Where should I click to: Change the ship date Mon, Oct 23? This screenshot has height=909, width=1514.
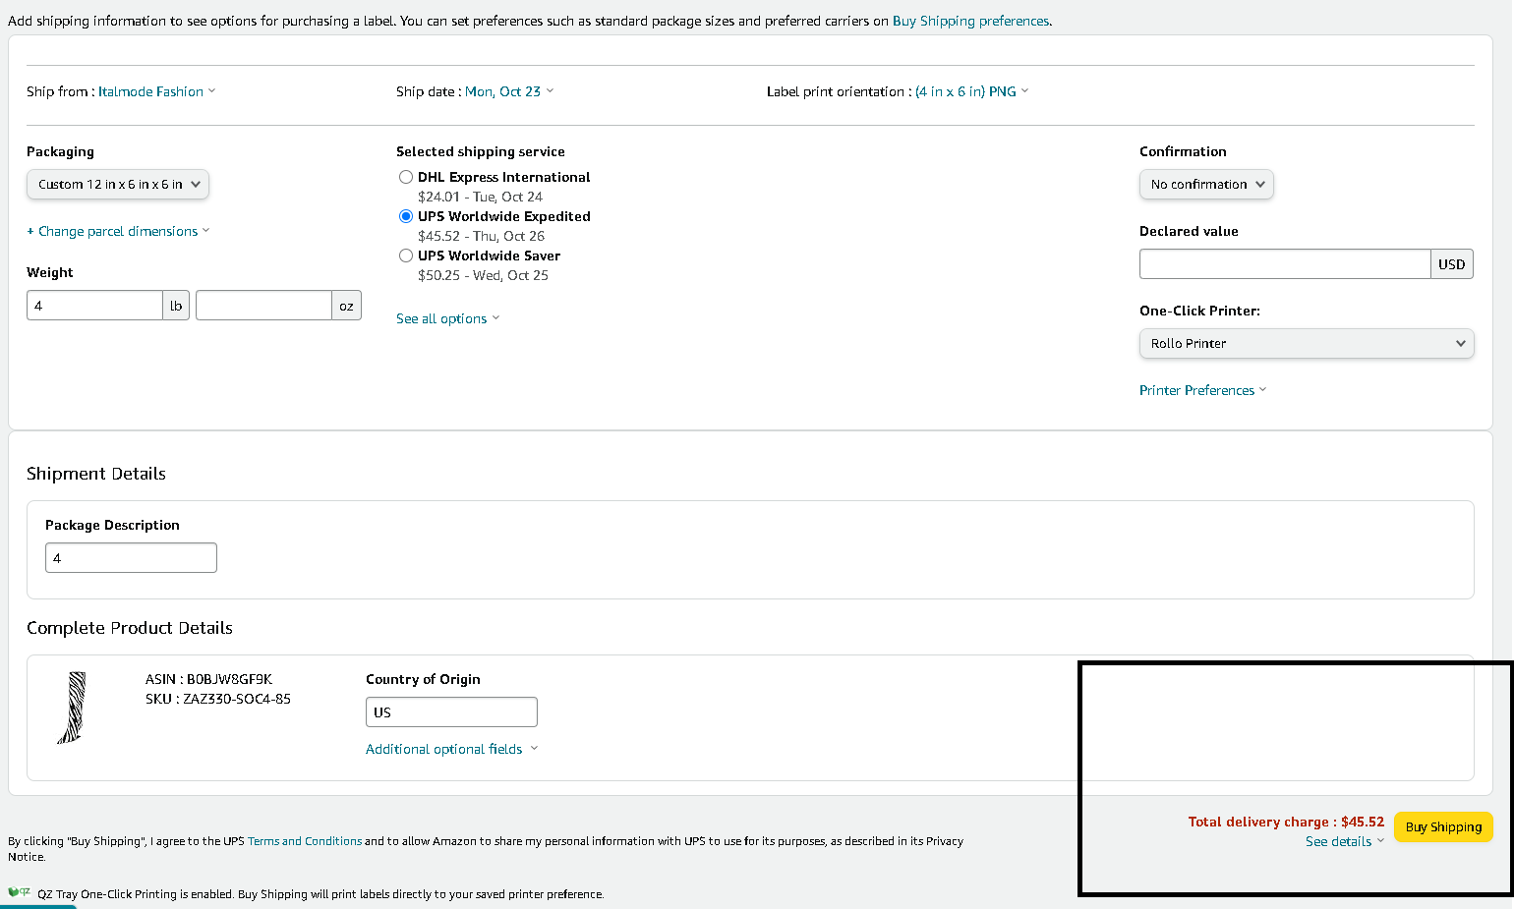pos(509,91)
